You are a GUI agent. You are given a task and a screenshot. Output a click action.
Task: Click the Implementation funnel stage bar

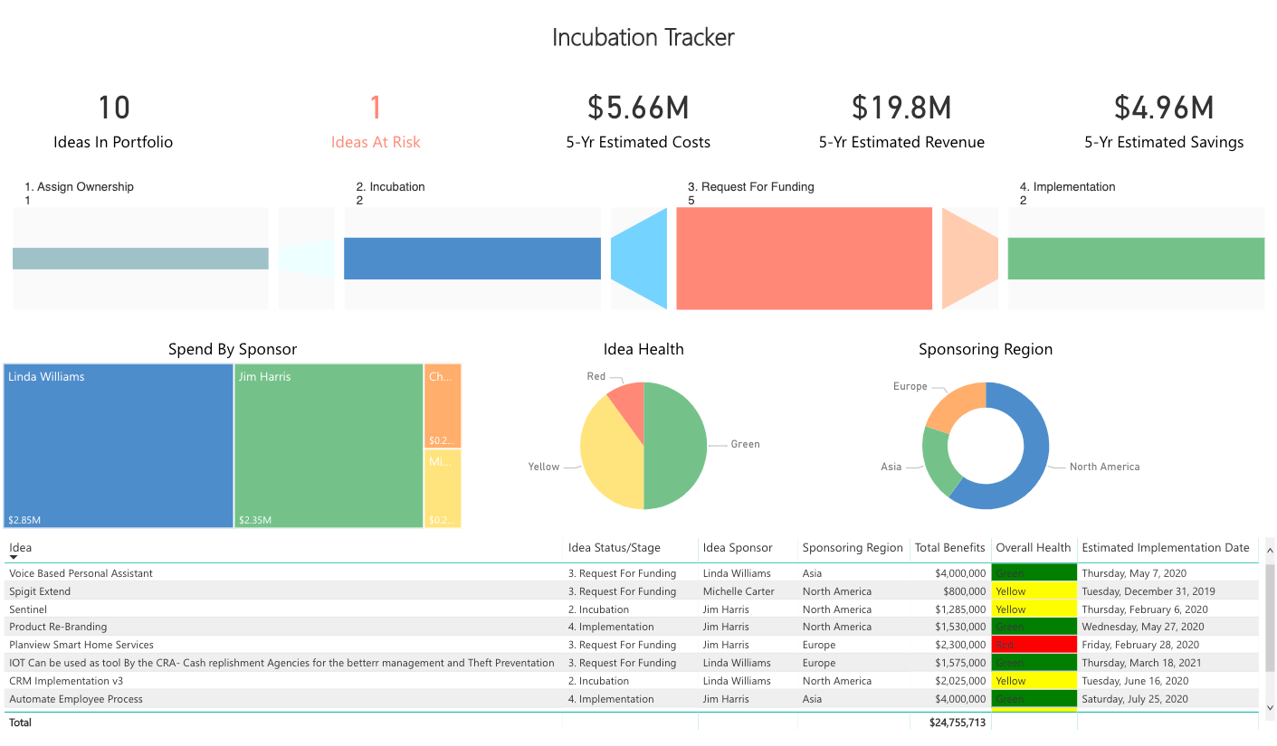point(1136,258)
